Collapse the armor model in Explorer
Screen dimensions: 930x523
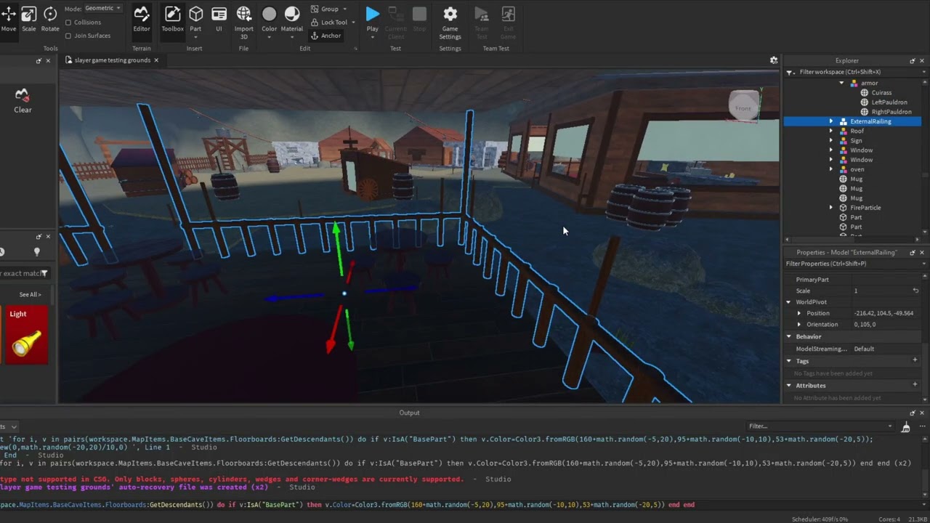pos(841,83)
